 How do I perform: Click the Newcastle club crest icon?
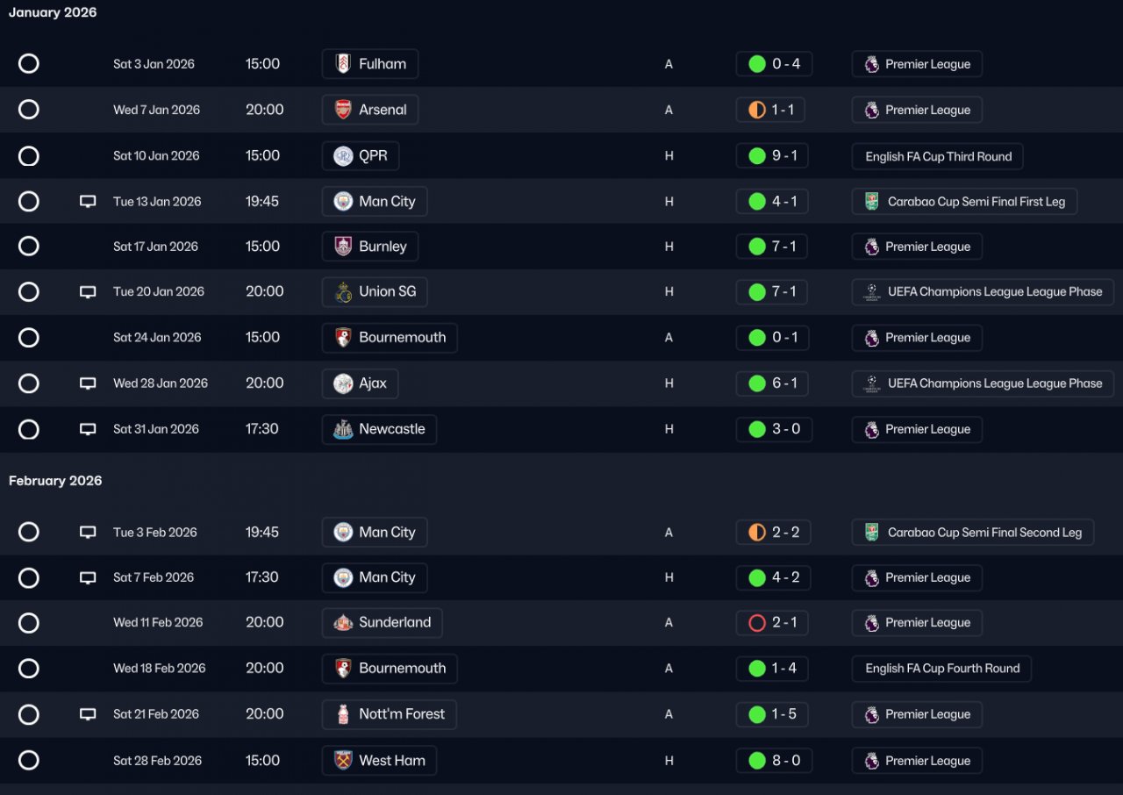343,429
